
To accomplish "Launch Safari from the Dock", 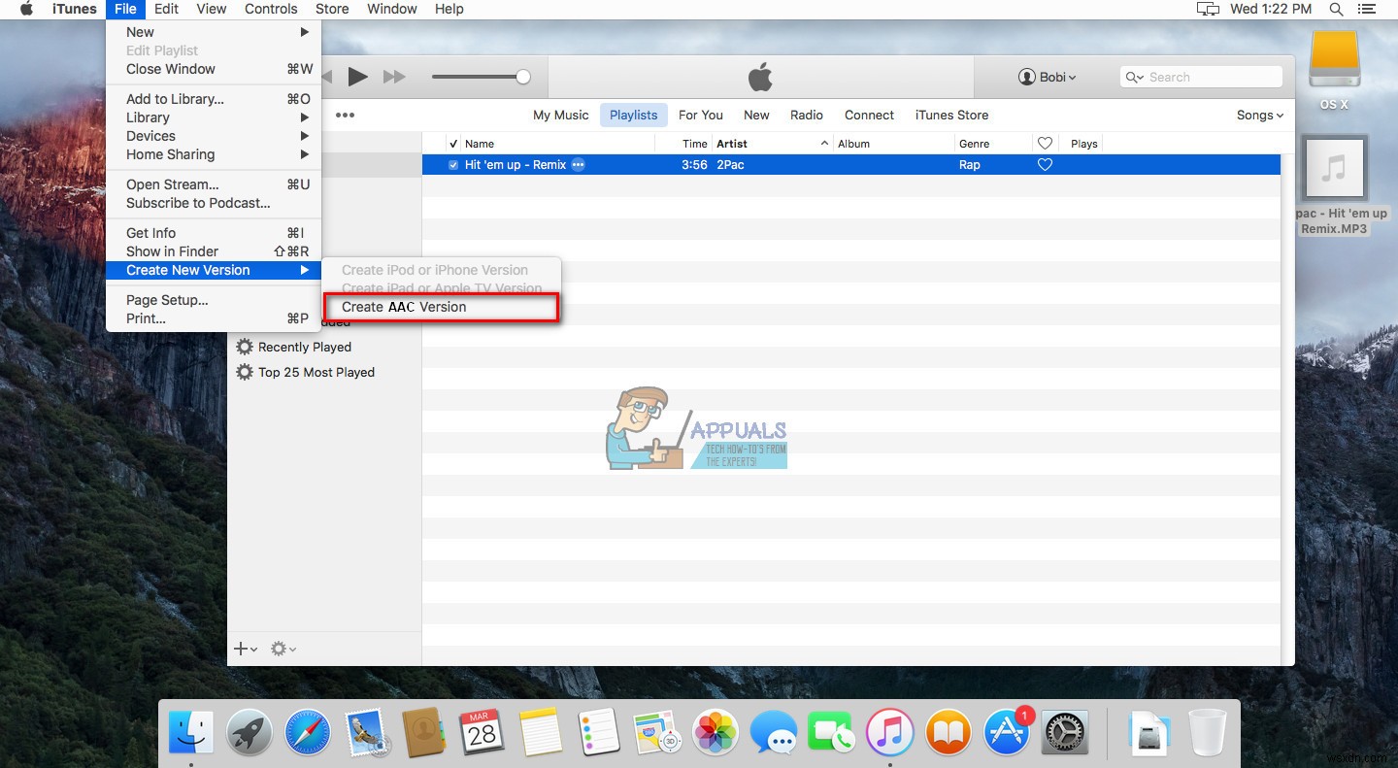I will coord(308,732).
